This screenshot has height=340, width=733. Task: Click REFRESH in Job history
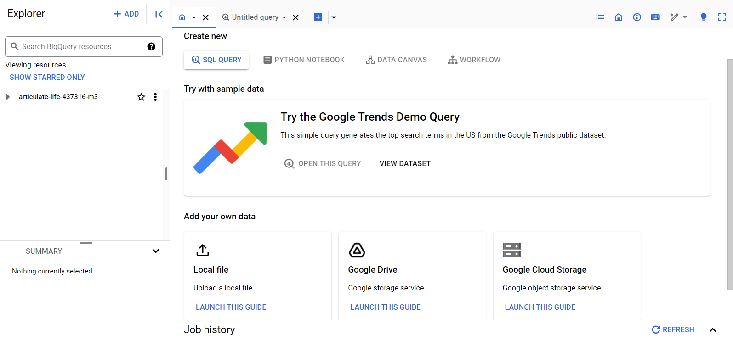[673, 330]
